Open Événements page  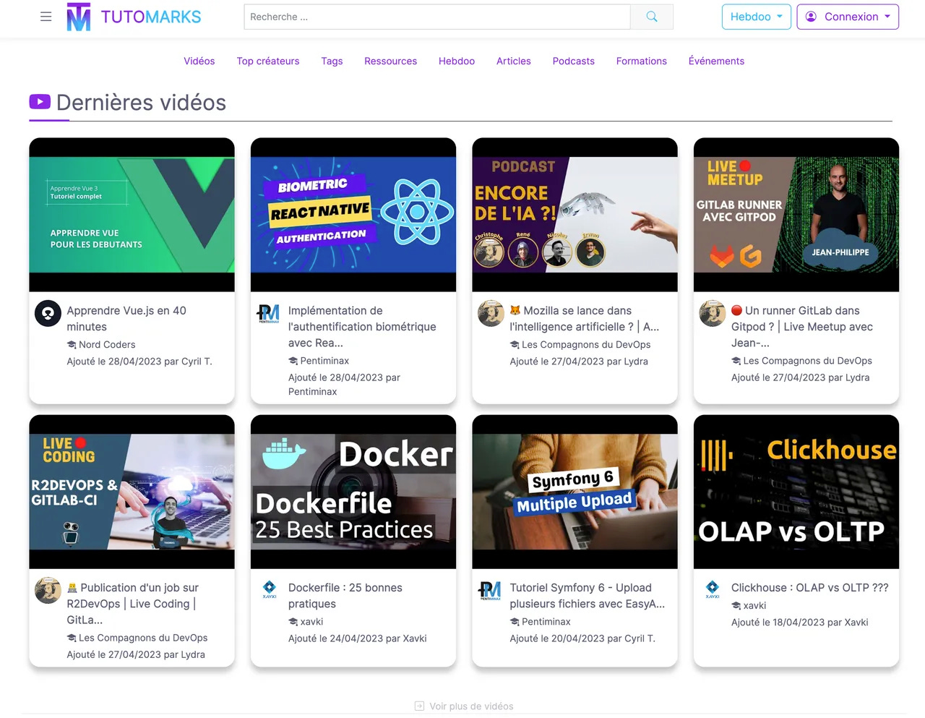click(x=716, y=61)
